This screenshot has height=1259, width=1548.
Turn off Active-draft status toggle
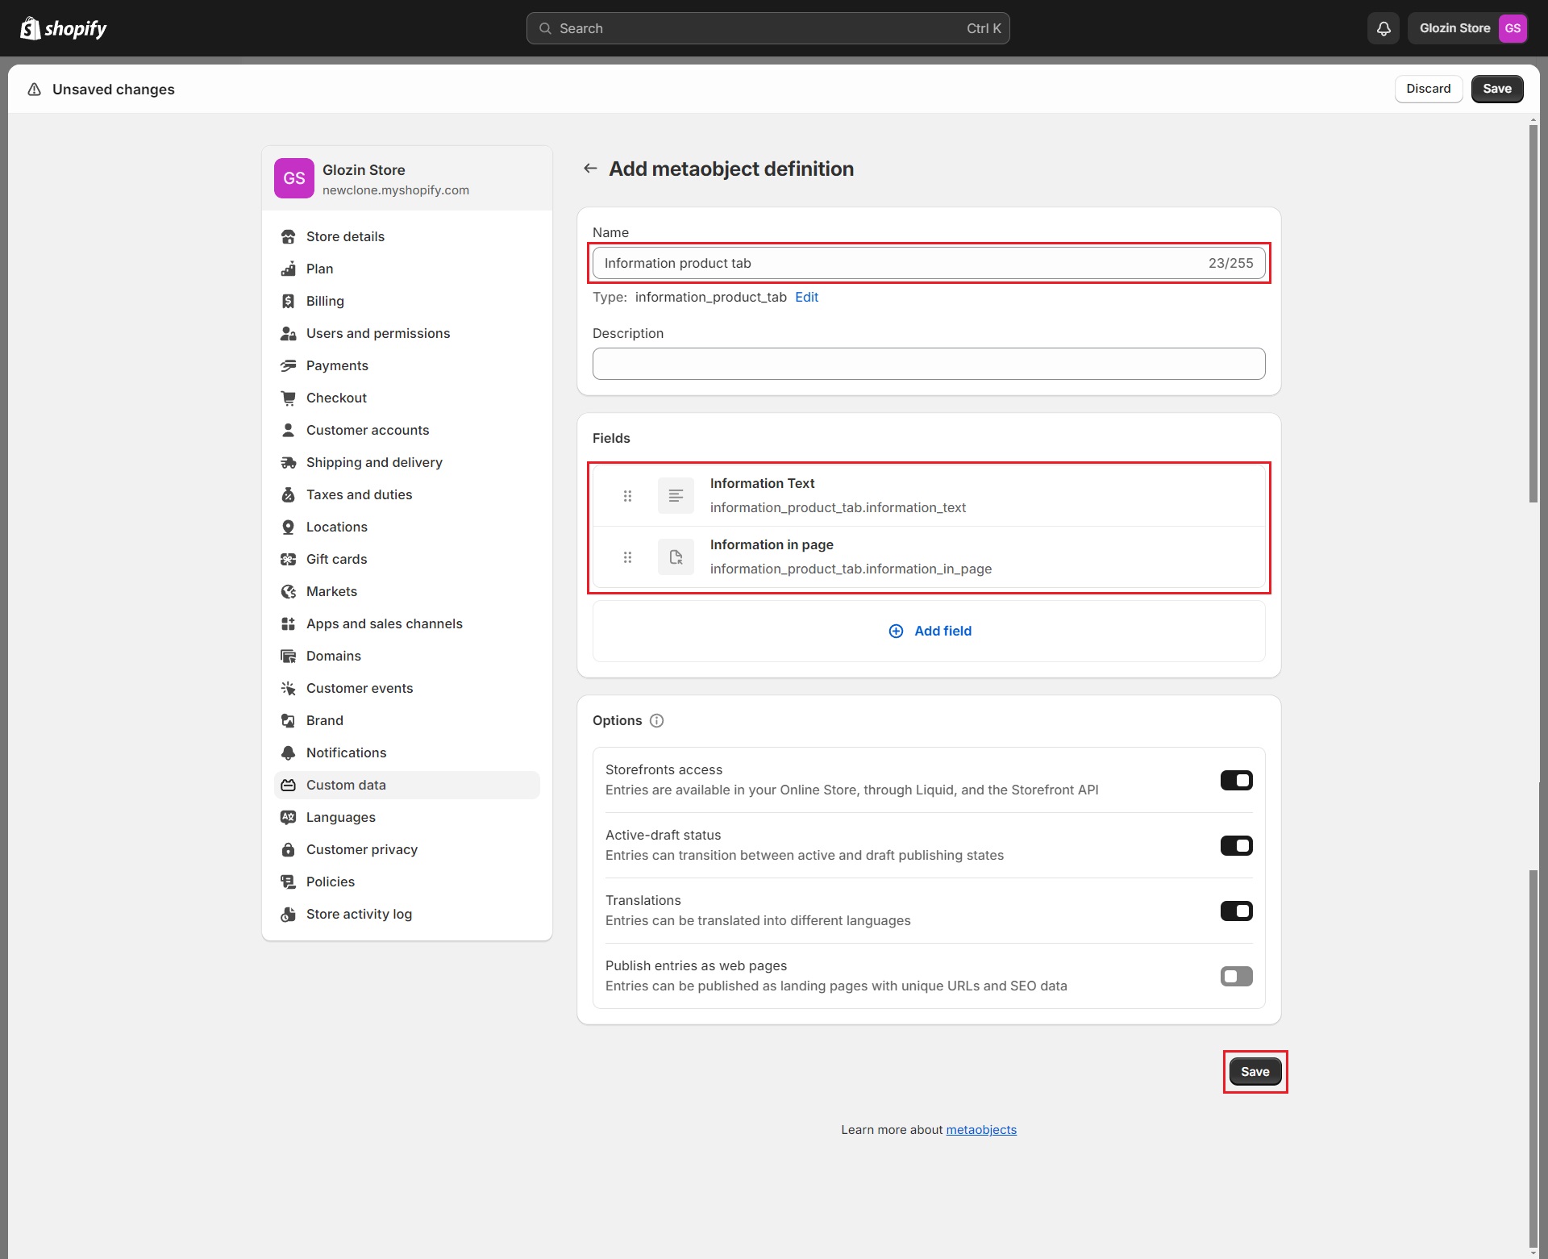click(x=1236, y=845)
